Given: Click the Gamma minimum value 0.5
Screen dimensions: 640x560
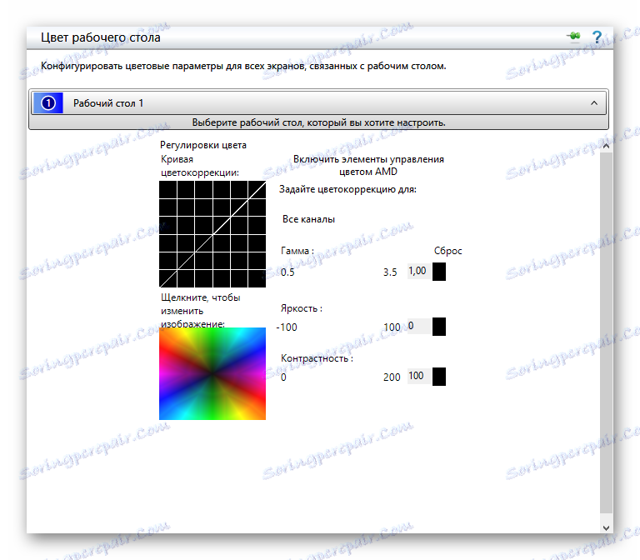Looking at the screenshot, I should pyautogui.click(x=287, y=272).
